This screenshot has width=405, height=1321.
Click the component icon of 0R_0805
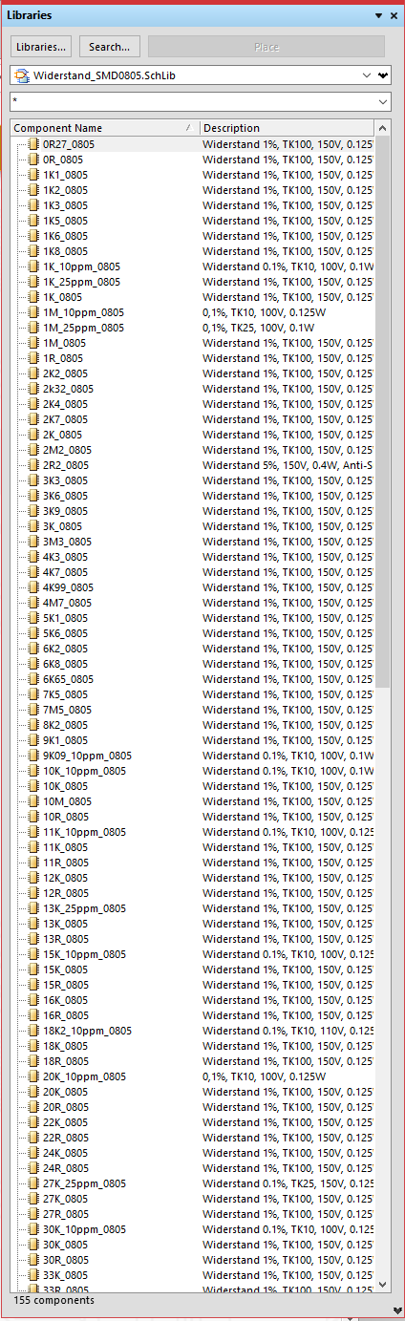(x=33, y=160)
